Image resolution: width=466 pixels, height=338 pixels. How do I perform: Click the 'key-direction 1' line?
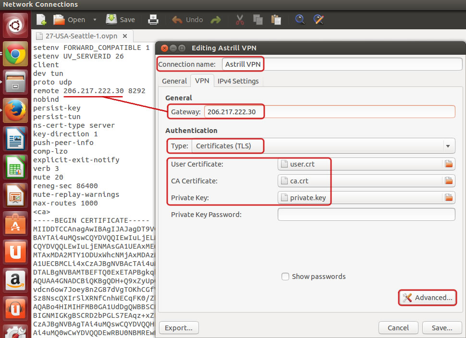pyautogui.click(x=65, y=134)
